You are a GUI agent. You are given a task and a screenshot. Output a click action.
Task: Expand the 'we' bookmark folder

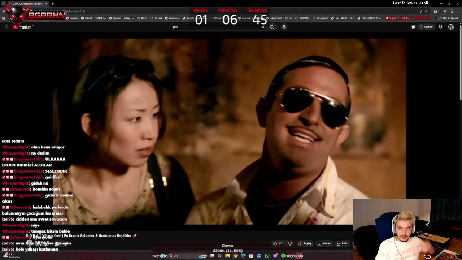click(289, 18)
